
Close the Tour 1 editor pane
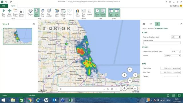coord(34,24)
